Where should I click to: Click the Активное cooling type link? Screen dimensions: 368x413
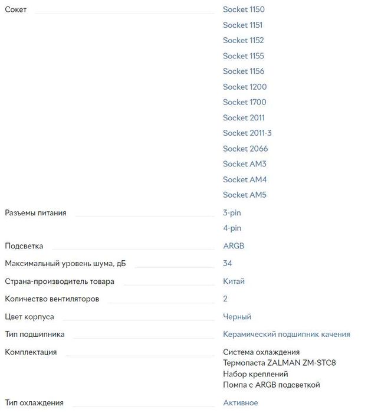(x=241, y=402)
